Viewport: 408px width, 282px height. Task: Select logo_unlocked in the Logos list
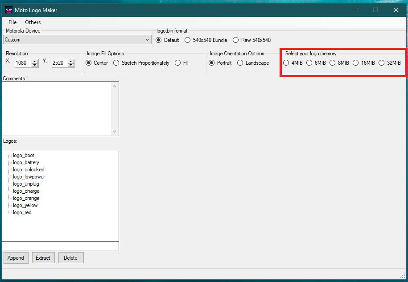(29, 170)
